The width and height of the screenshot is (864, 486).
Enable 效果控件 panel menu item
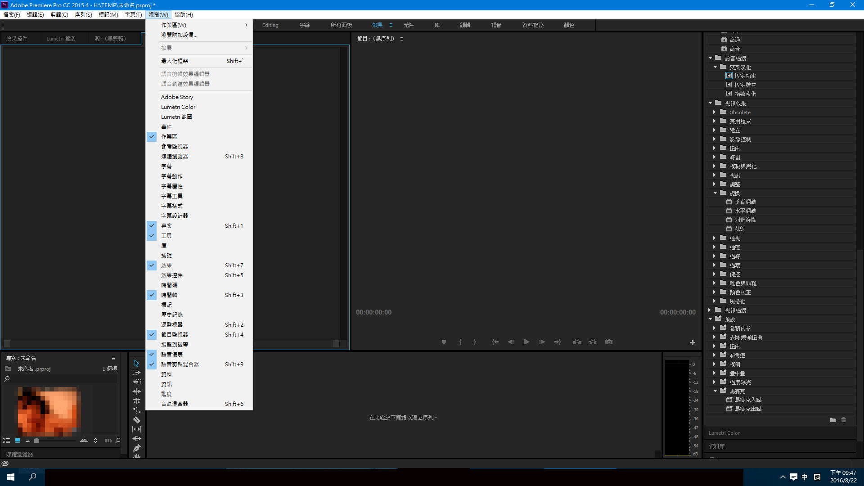(x=199, y=275)
